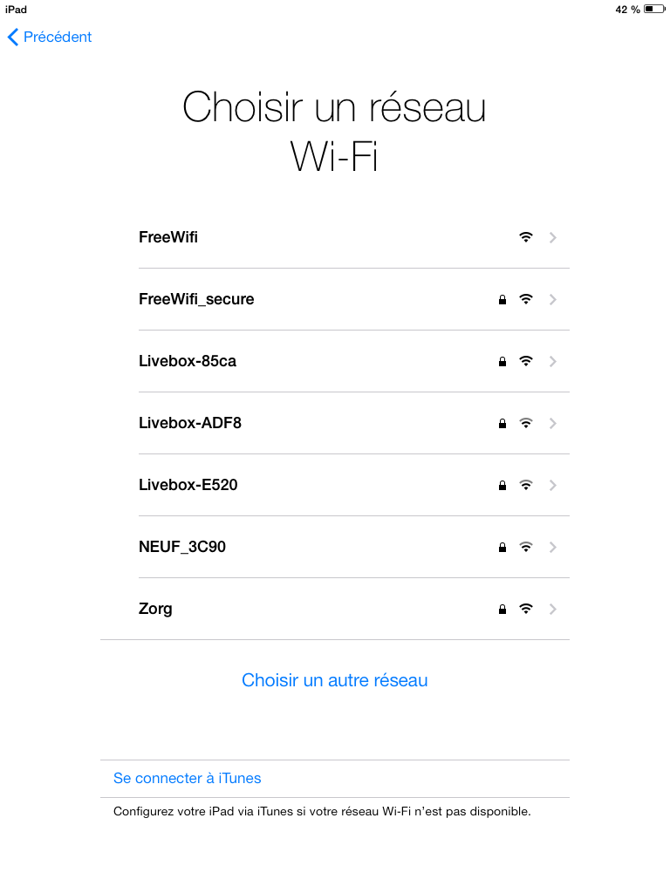Select the FreeWifi_secure network

point(196,299)
